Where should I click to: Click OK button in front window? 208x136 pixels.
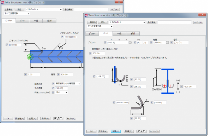[x=91, y=131]
